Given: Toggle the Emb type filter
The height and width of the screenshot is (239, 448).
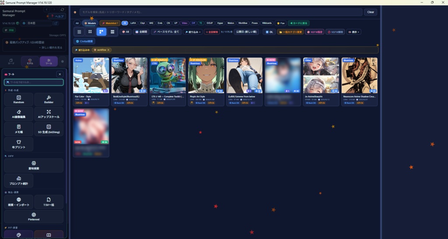Looking at the screenshot, I should pos(160,23).
